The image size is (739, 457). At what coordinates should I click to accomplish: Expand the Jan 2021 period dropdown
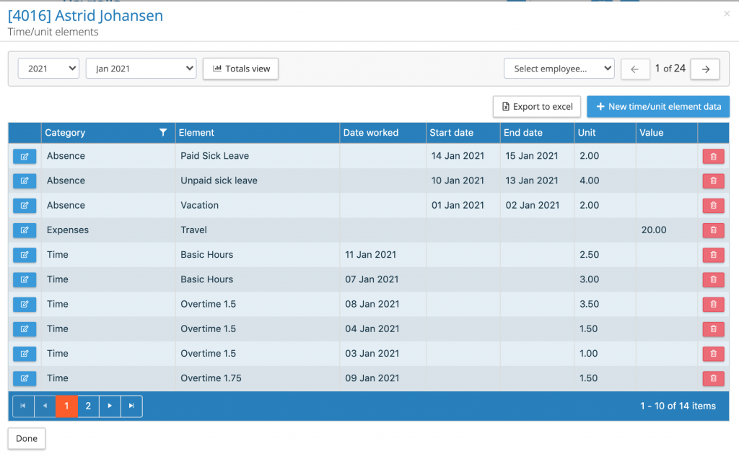(141, 69)
